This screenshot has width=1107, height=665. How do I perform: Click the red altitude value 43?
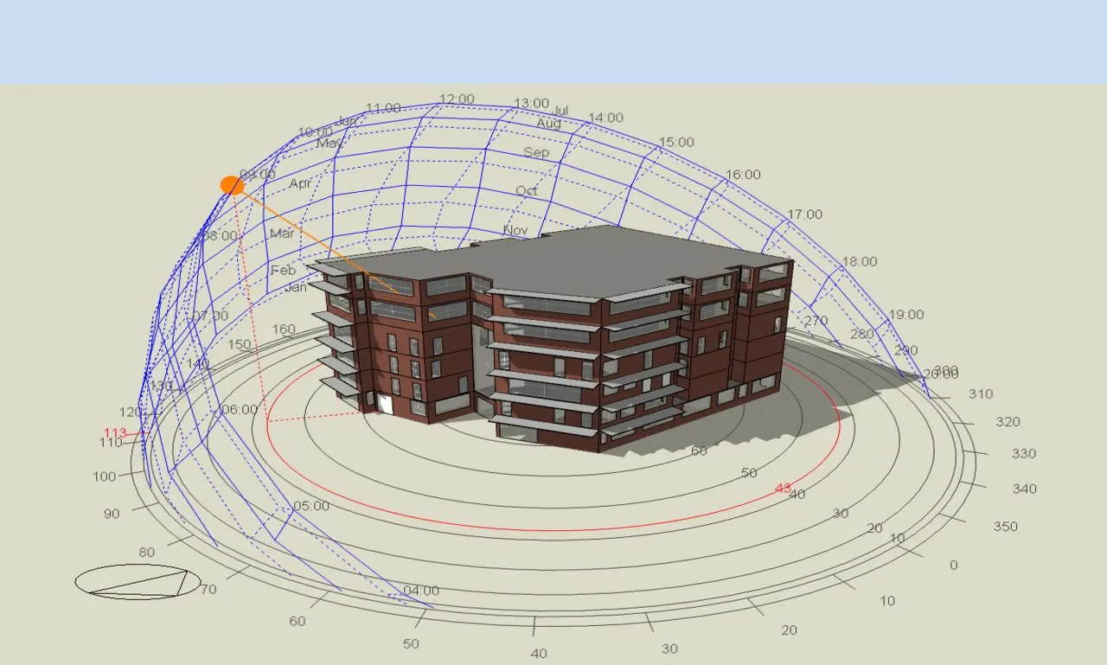click(x=783, y=489)
